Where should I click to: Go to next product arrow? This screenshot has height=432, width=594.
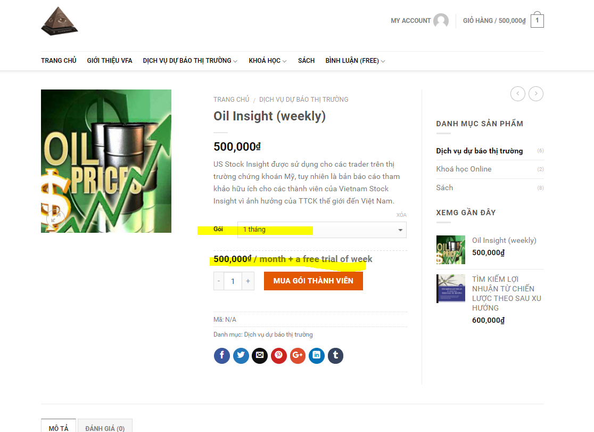536,94
